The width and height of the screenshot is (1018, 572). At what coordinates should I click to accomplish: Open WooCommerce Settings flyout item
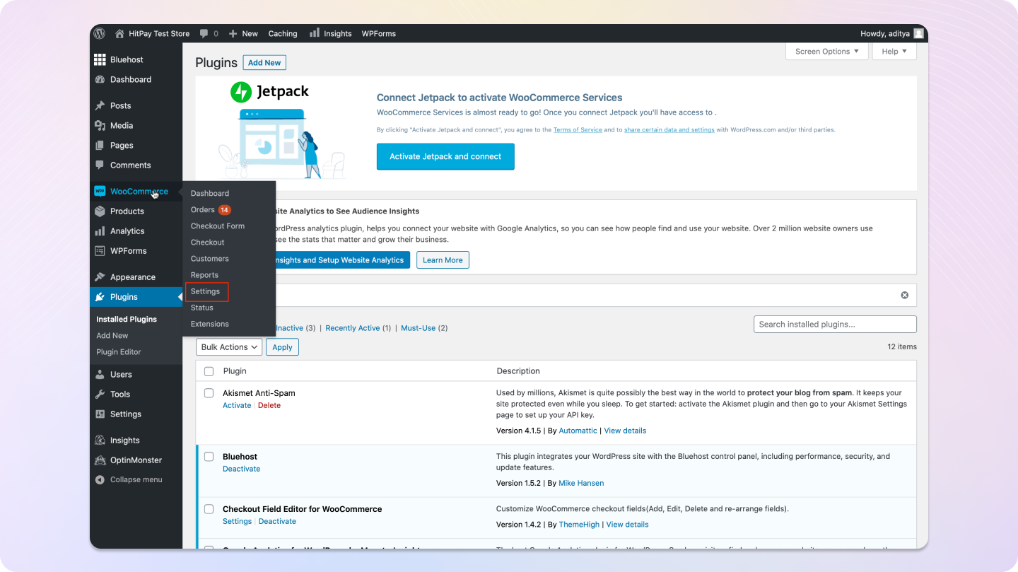[206, 291]
